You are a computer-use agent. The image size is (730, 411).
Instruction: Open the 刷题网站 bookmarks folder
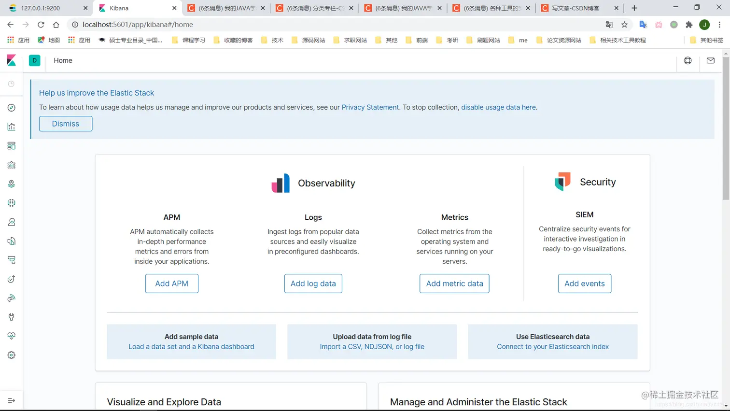click(483, 40)
